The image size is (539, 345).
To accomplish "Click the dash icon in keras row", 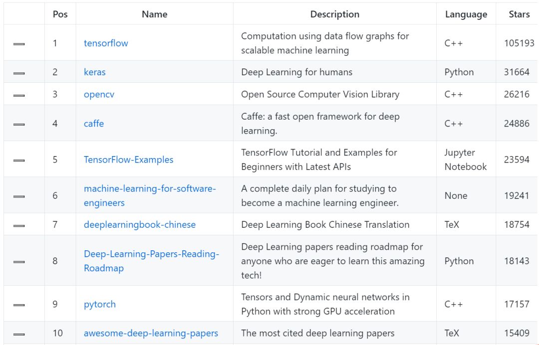I will click(x=19, y=73).
